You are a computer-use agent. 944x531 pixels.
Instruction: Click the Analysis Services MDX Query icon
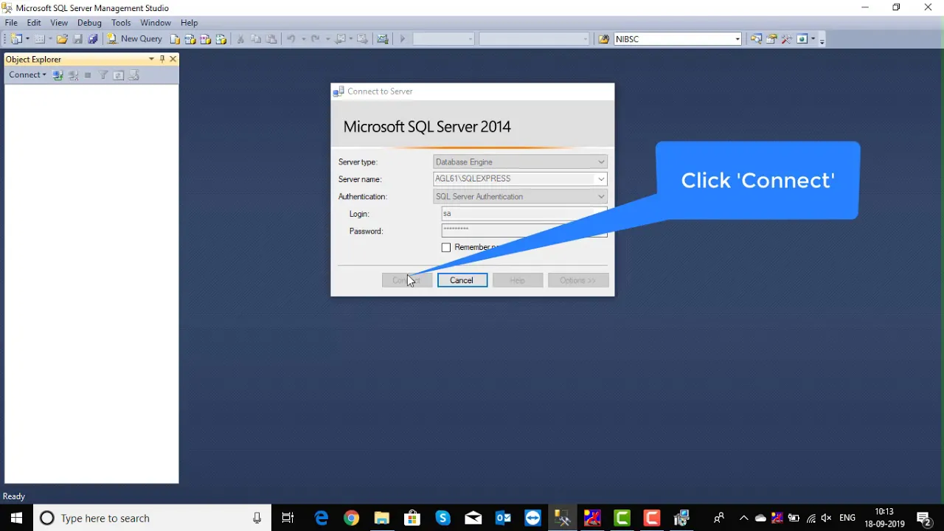tap(190, 39)
